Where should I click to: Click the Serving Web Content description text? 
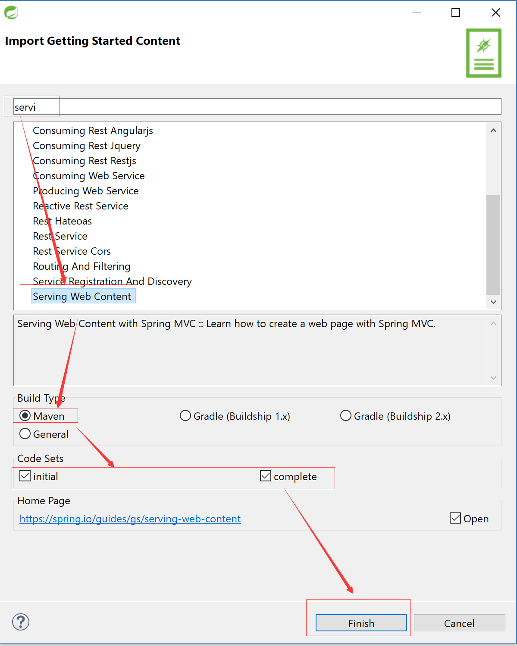[226, 324]
